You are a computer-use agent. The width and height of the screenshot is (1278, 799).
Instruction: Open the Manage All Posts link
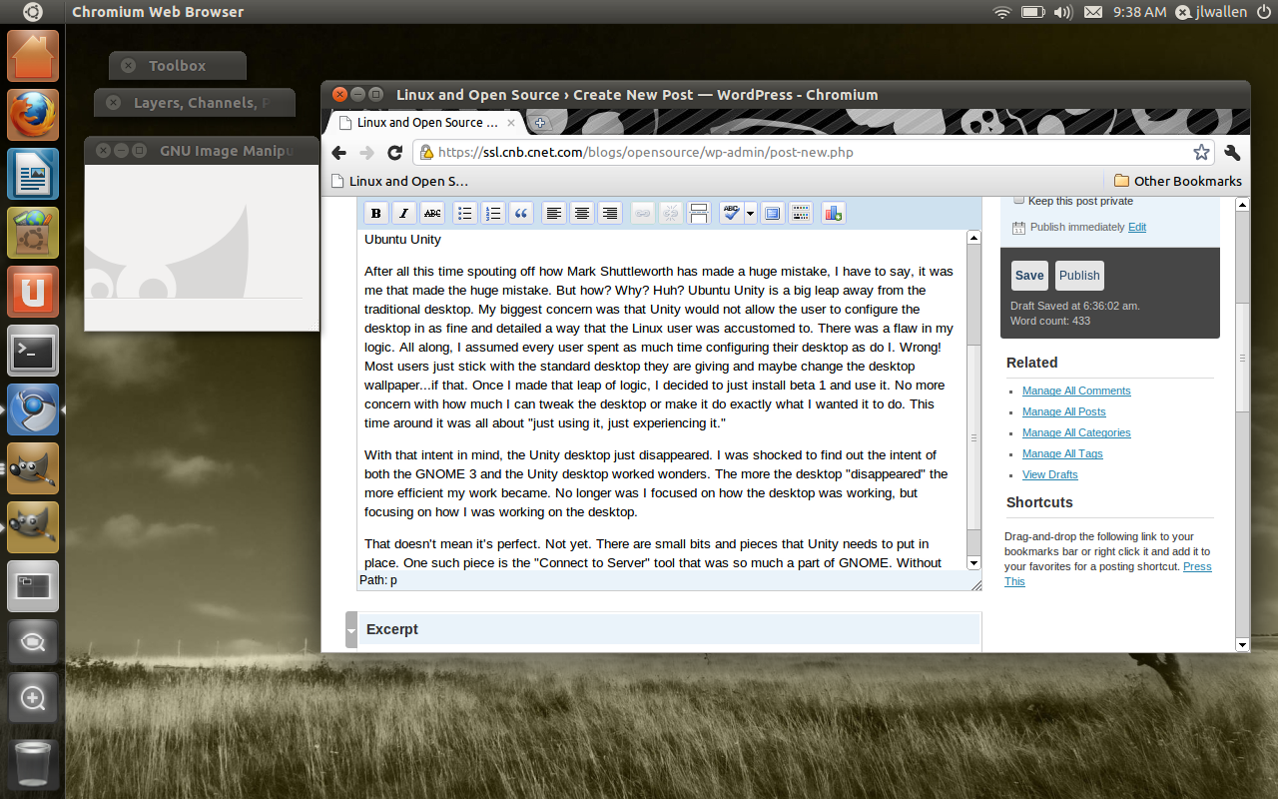click(x=1064, y=411)
